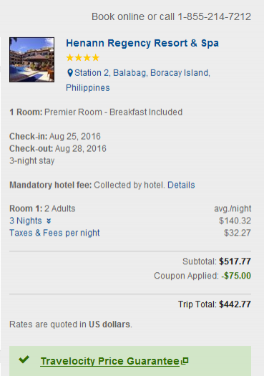
Task: Click the $32.27 taxes amount
Action: click(x=238, y=233)
